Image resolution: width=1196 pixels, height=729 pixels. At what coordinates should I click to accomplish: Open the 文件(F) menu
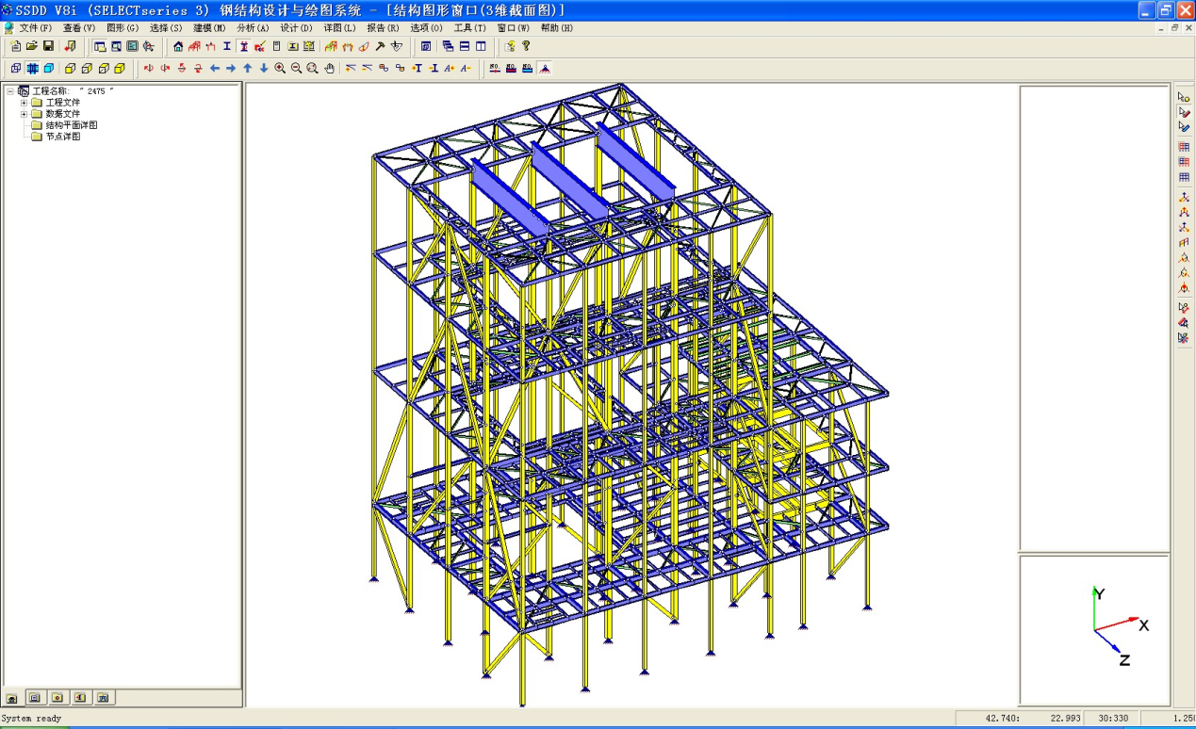coord(35,28)
